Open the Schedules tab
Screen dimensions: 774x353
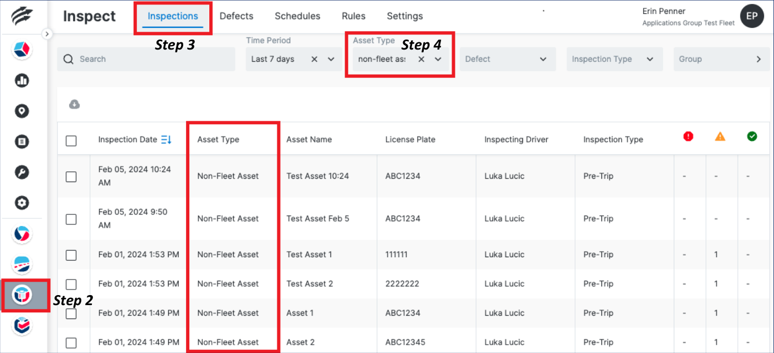[x=297, y=16]
